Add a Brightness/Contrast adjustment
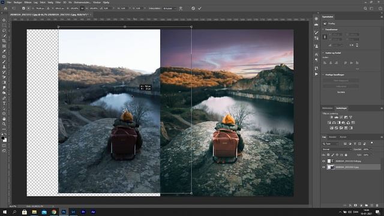Viewport: 384px width, 216px height. click(x=332, y=118)
